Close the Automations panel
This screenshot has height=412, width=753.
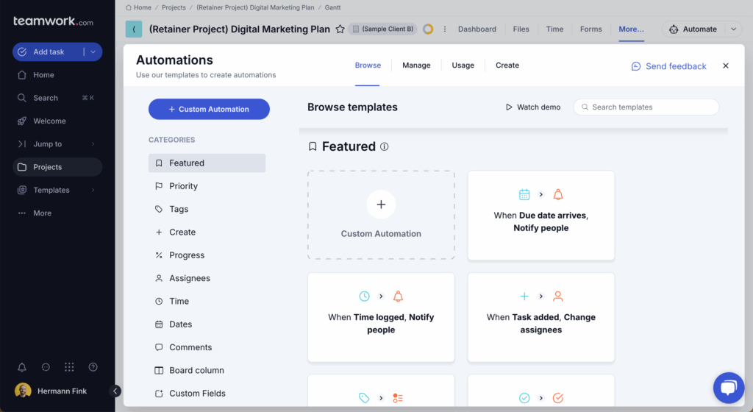click(726, 65)
